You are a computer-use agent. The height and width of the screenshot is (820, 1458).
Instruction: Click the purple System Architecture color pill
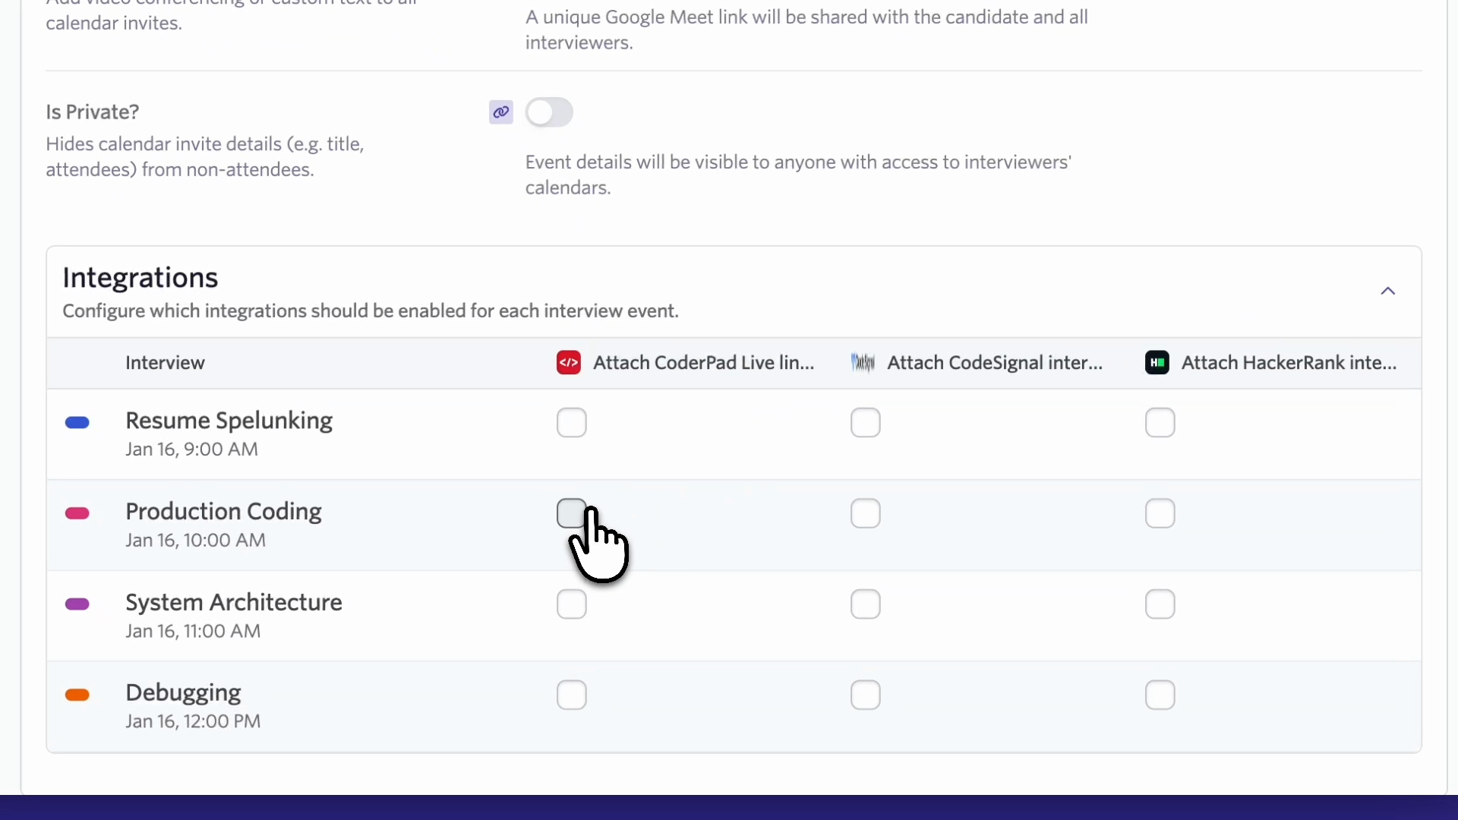point(77,604)
